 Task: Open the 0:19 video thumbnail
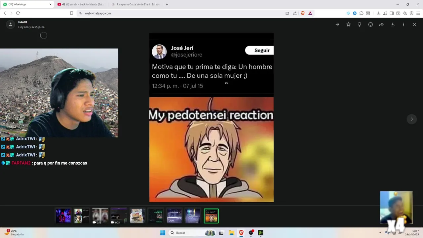(100, 216)
